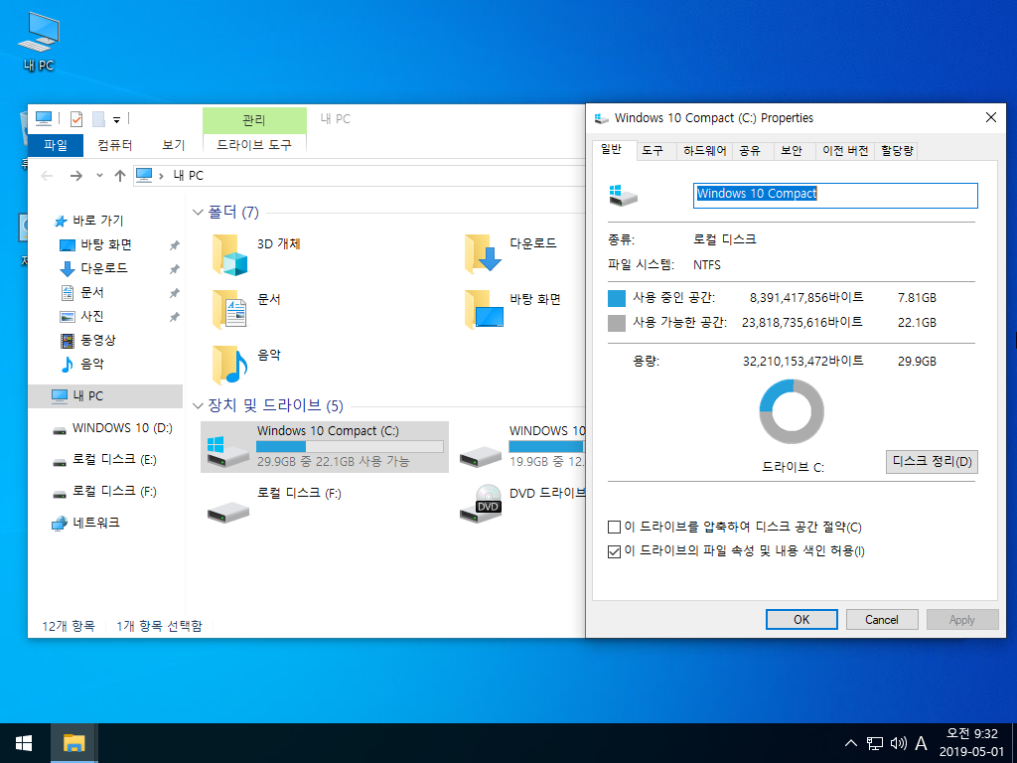Click OK in the Properties dialog
Image resolution: width=1017 pixels, height=763 pixels.
tap(801, 620)
